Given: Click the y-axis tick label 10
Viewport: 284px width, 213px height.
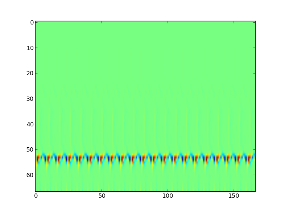Looking at the screenshot, I should (x=30, y=48).
